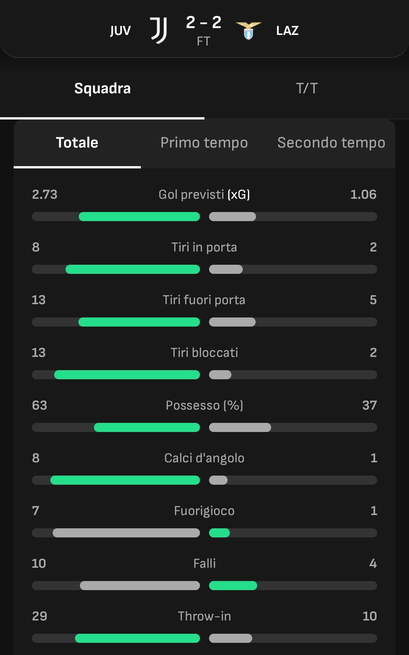Click the Possesso (%) green bar

(147, 427)
